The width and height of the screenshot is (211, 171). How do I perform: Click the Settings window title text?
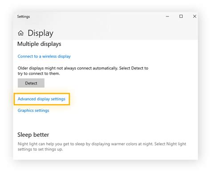[24, 16]
